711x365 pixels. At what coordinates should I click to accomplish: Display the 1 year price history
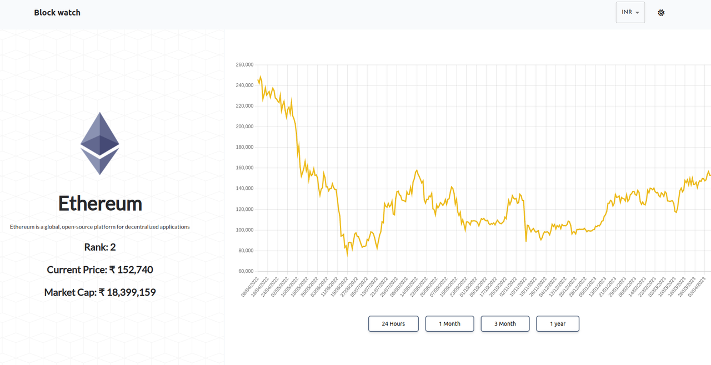click(x=558, y=324)
